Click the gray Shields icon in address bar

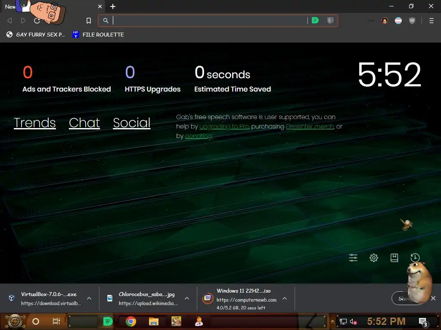330,21
